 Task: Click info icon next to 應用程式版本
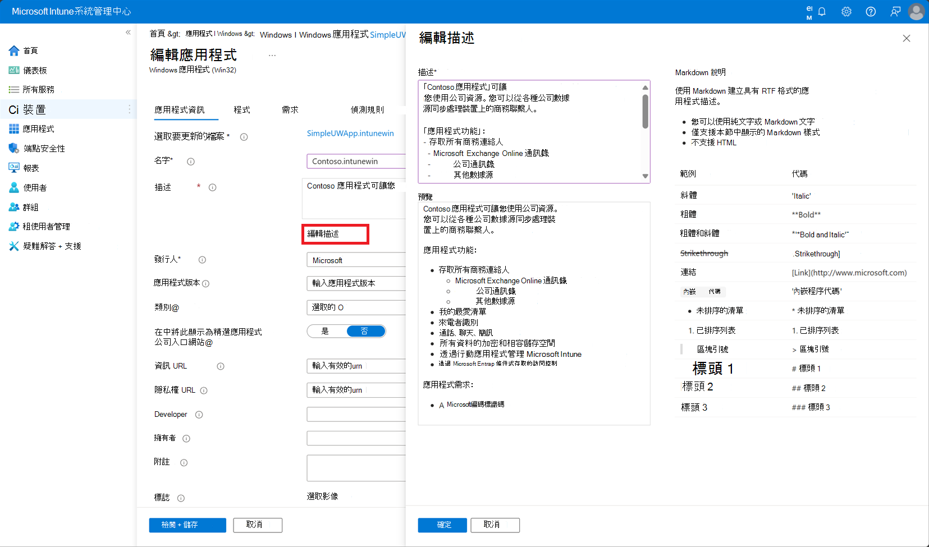pyautogui.click(x=205, y=284)
